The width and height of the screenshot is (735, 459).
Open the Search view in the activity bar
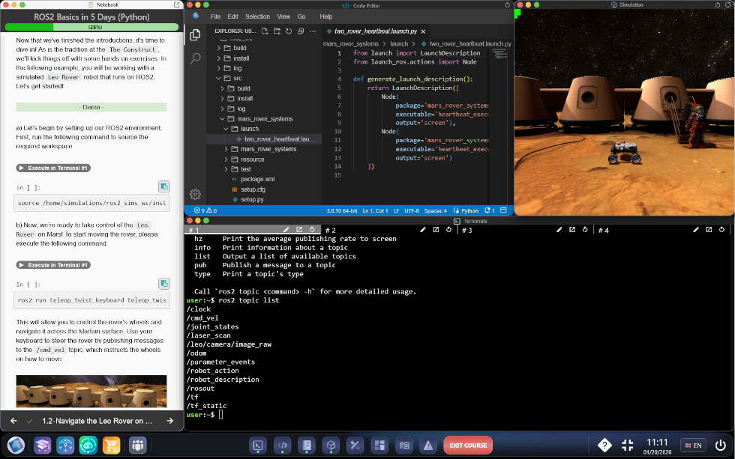pyautogui.click(x=195, y=58)
